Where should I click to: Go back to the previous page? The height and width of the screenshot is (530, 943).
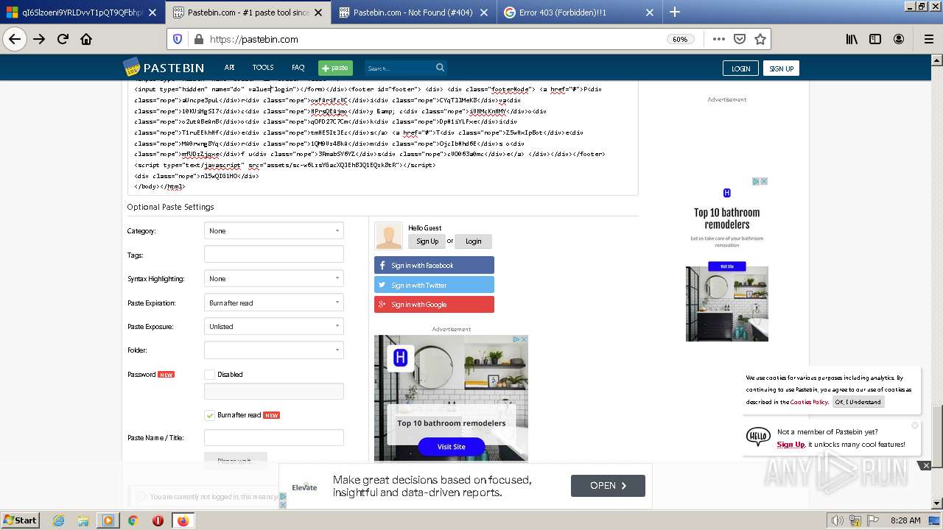(x=15, y=39)
